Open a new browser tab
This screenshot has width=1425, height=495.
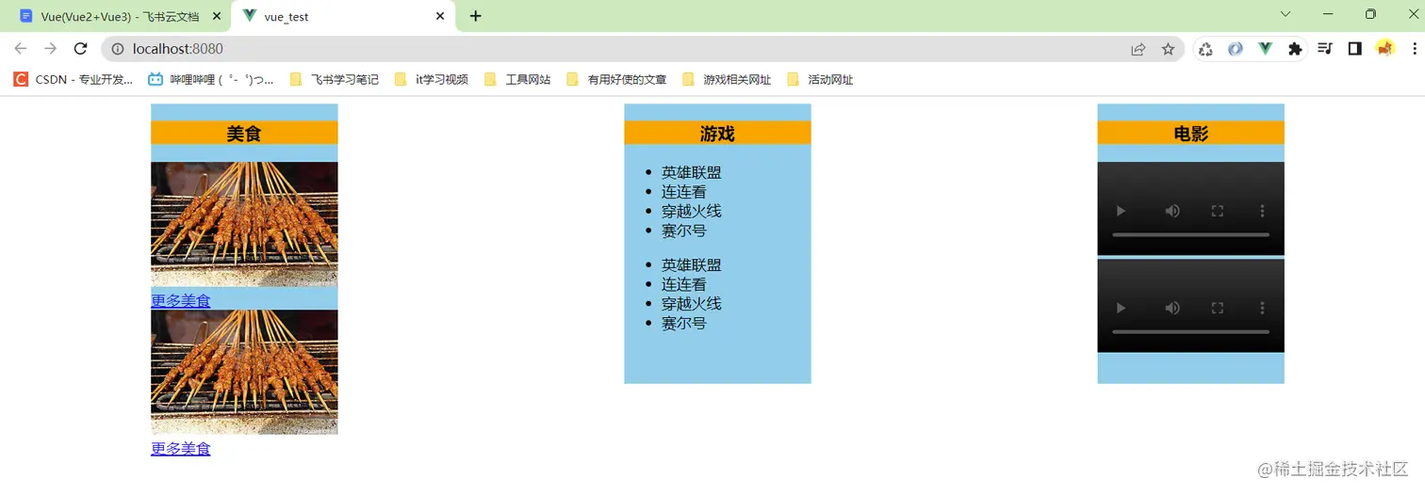pos(476,16)
